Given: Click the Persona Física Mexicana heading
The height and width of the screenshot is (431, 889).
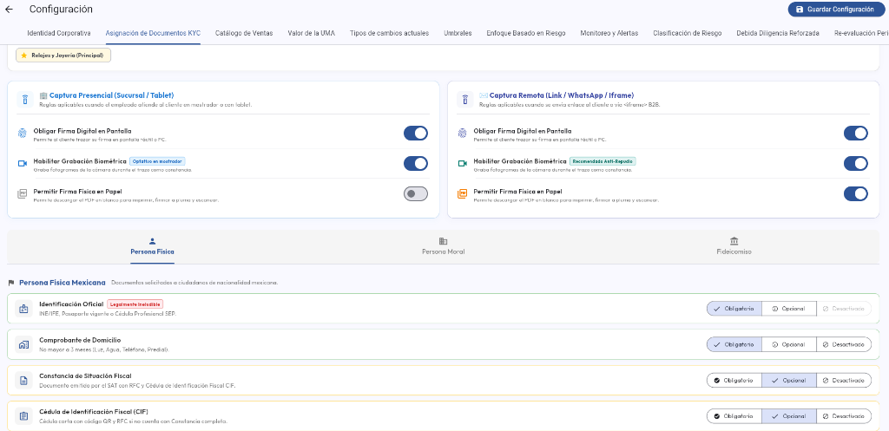Looking at the screenshot, I should click(x=63, y=283).
